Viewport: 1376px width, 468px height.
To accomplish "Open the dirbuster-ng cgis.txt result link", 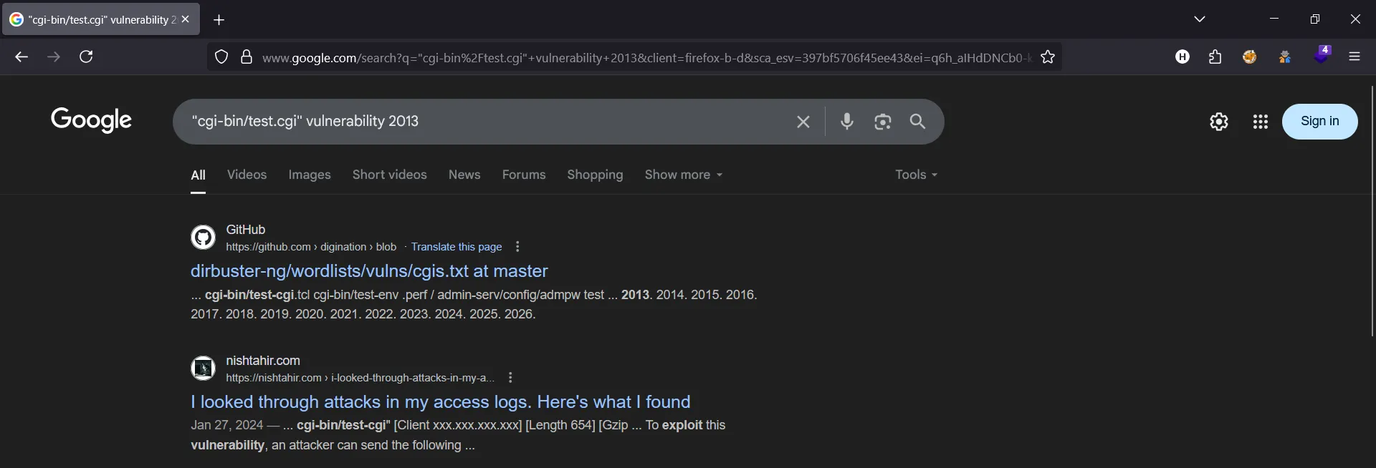I will 368,271.
